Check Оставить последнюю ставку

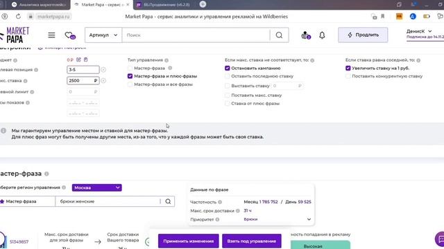click(x=228, y=76)
